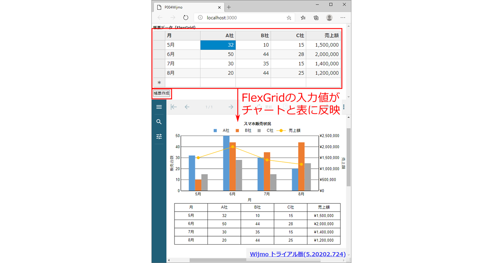Open the viewer's more options dots menu
This screenshot has height=263, width=502.
point(343,107)
